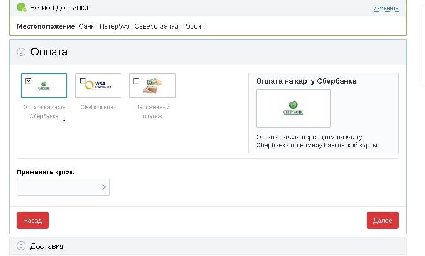Click the large Sberbank logo in description panel
The height and width of the screenshot is (256, 425).
tap(293, 108)
